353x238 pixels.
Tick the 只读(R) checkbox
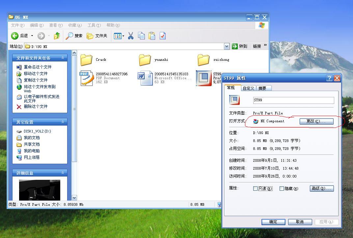point(255,189)
